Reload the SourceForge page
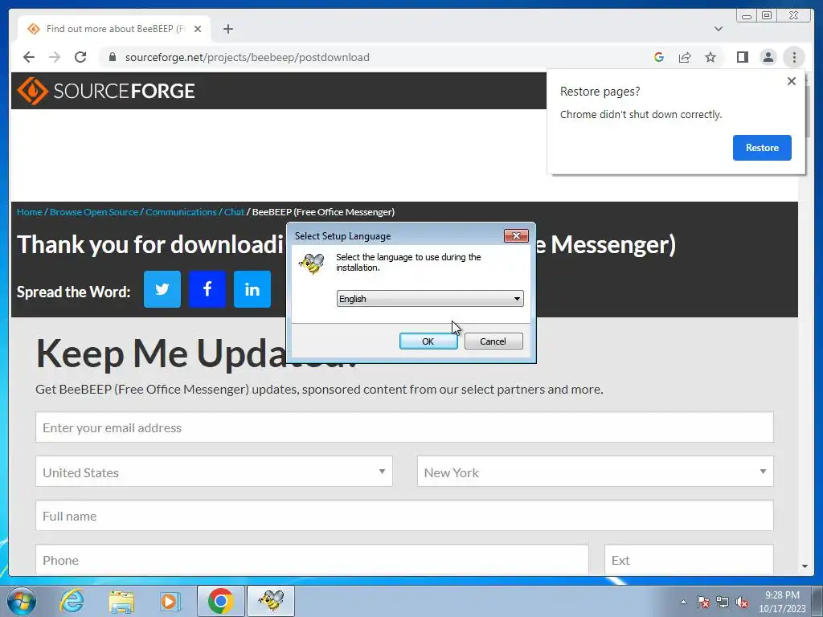The height and width of the screenshot is (617, 823). click(80, 57)
